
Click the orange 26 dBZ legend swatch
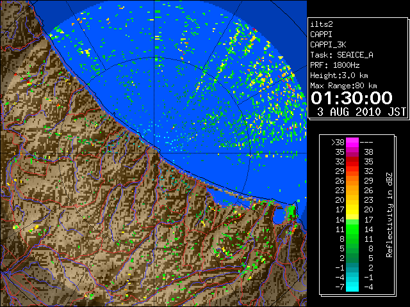tap(352, 181)
